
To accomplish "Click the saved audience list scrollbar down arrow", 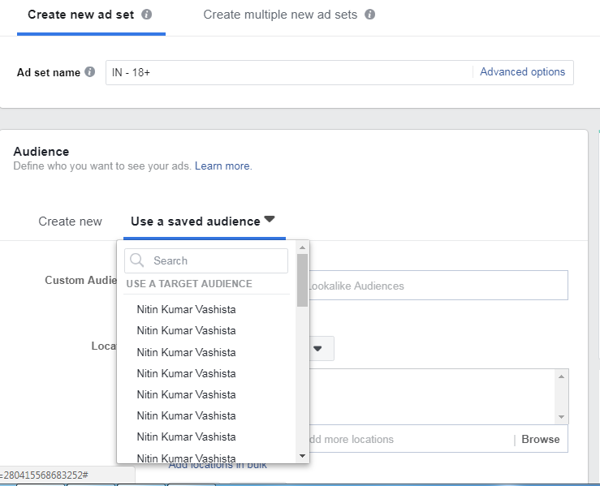I will (x=302, y=456).
